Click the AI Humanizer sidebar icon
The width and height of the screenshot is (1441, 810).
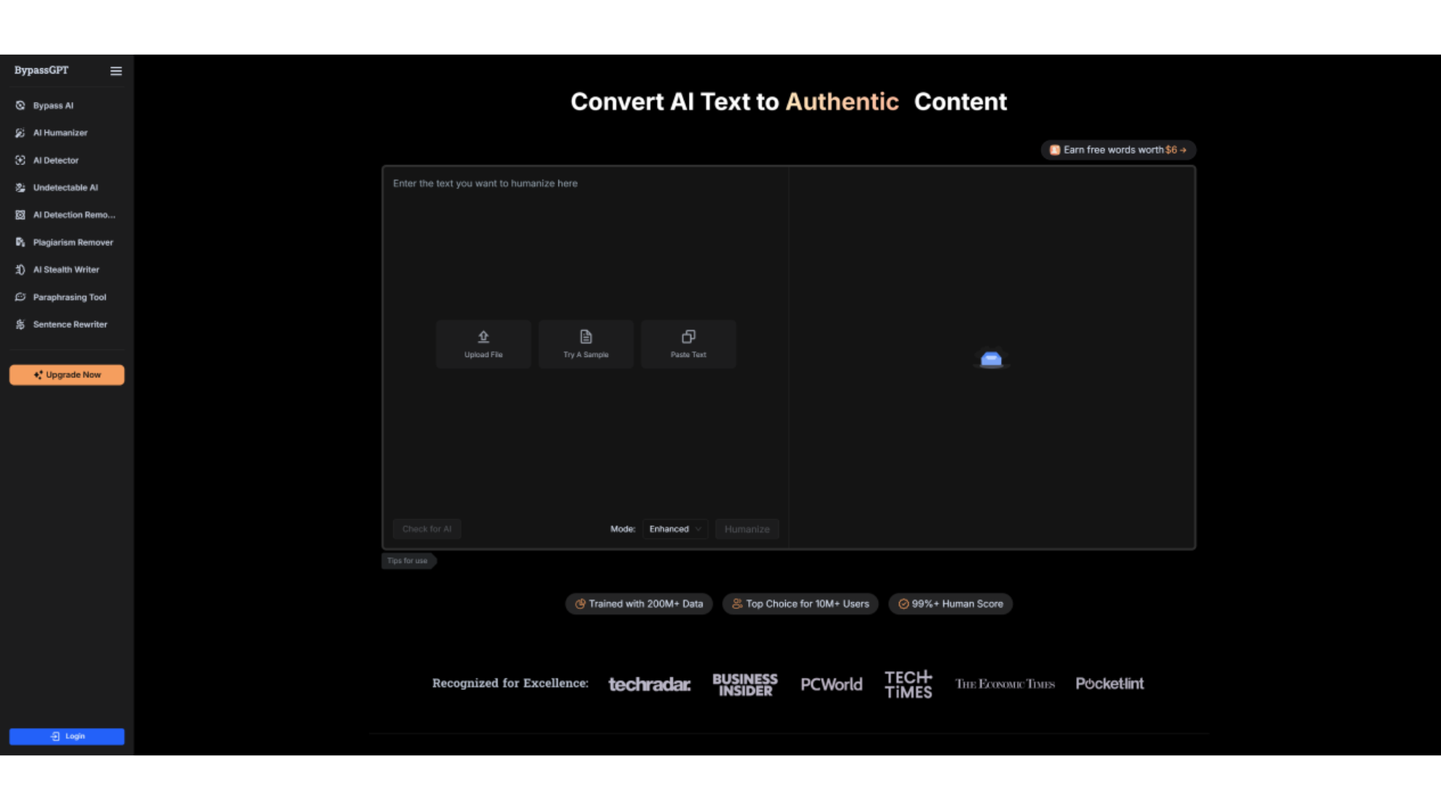pos(20,133)
